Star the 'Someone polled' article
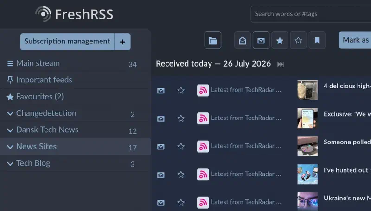 click(x=181, y=147)
